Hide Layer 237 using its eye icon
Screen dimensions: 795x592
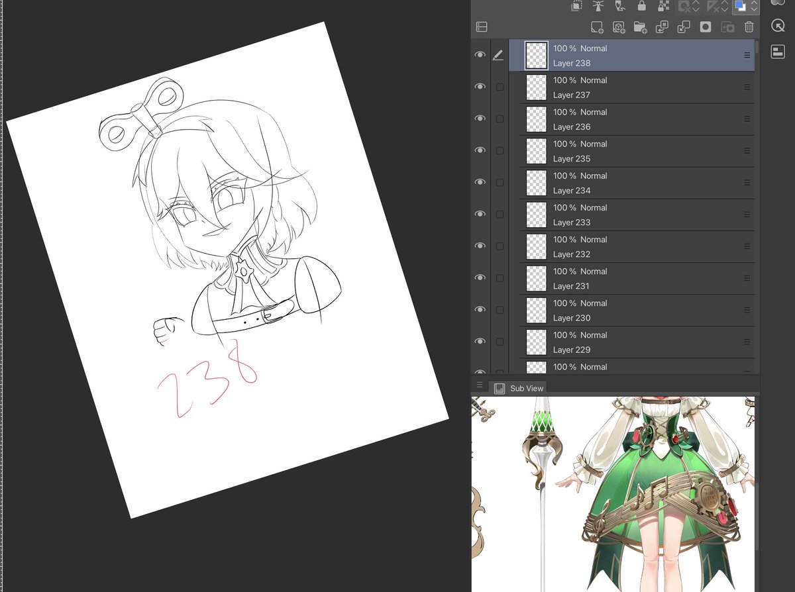(x=480, y=87)
